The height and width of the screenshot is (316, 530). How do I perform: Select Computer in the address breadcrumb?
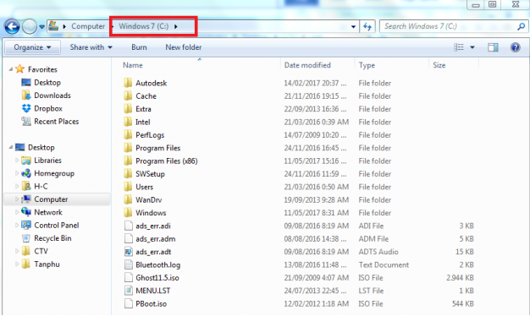[88, 26]
